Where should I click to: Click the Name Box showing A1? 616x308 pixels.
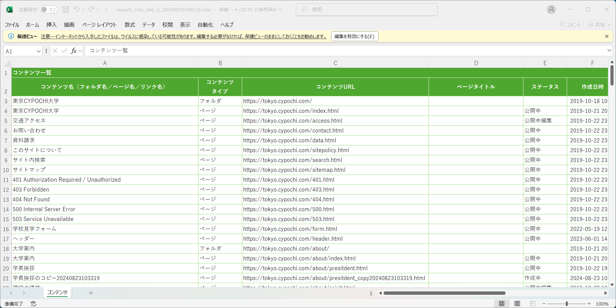[20, 51]
